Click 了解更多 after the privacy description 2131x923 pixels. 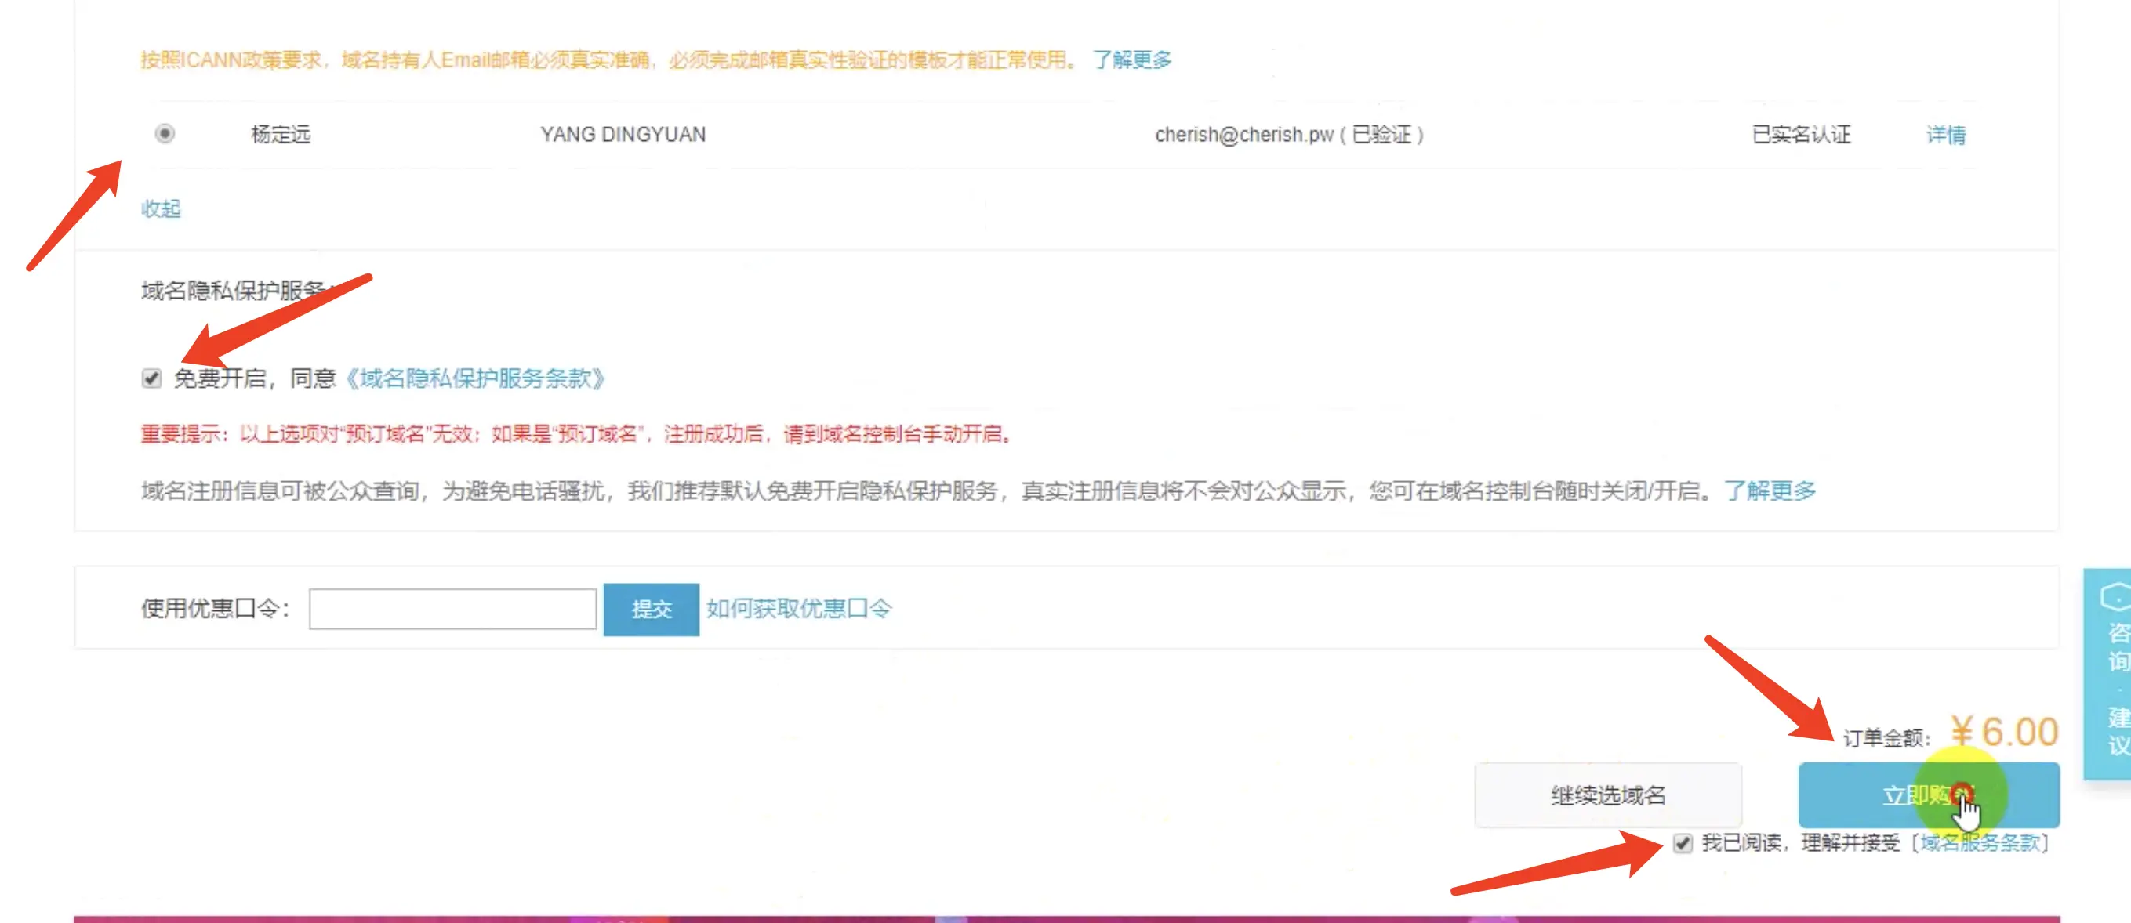pyautogui.click(x=1770, y=490)
